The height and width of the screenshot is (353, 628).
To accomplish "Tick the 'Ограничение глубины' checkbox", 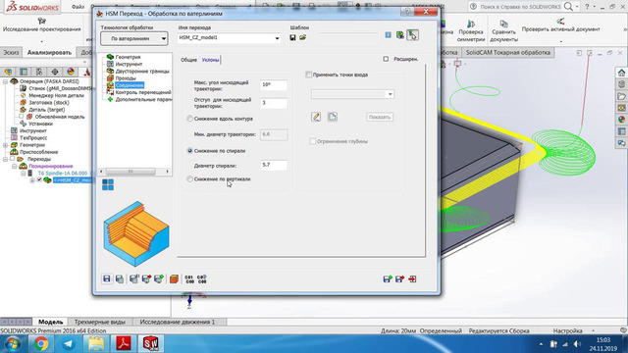I will click(312, 141).
